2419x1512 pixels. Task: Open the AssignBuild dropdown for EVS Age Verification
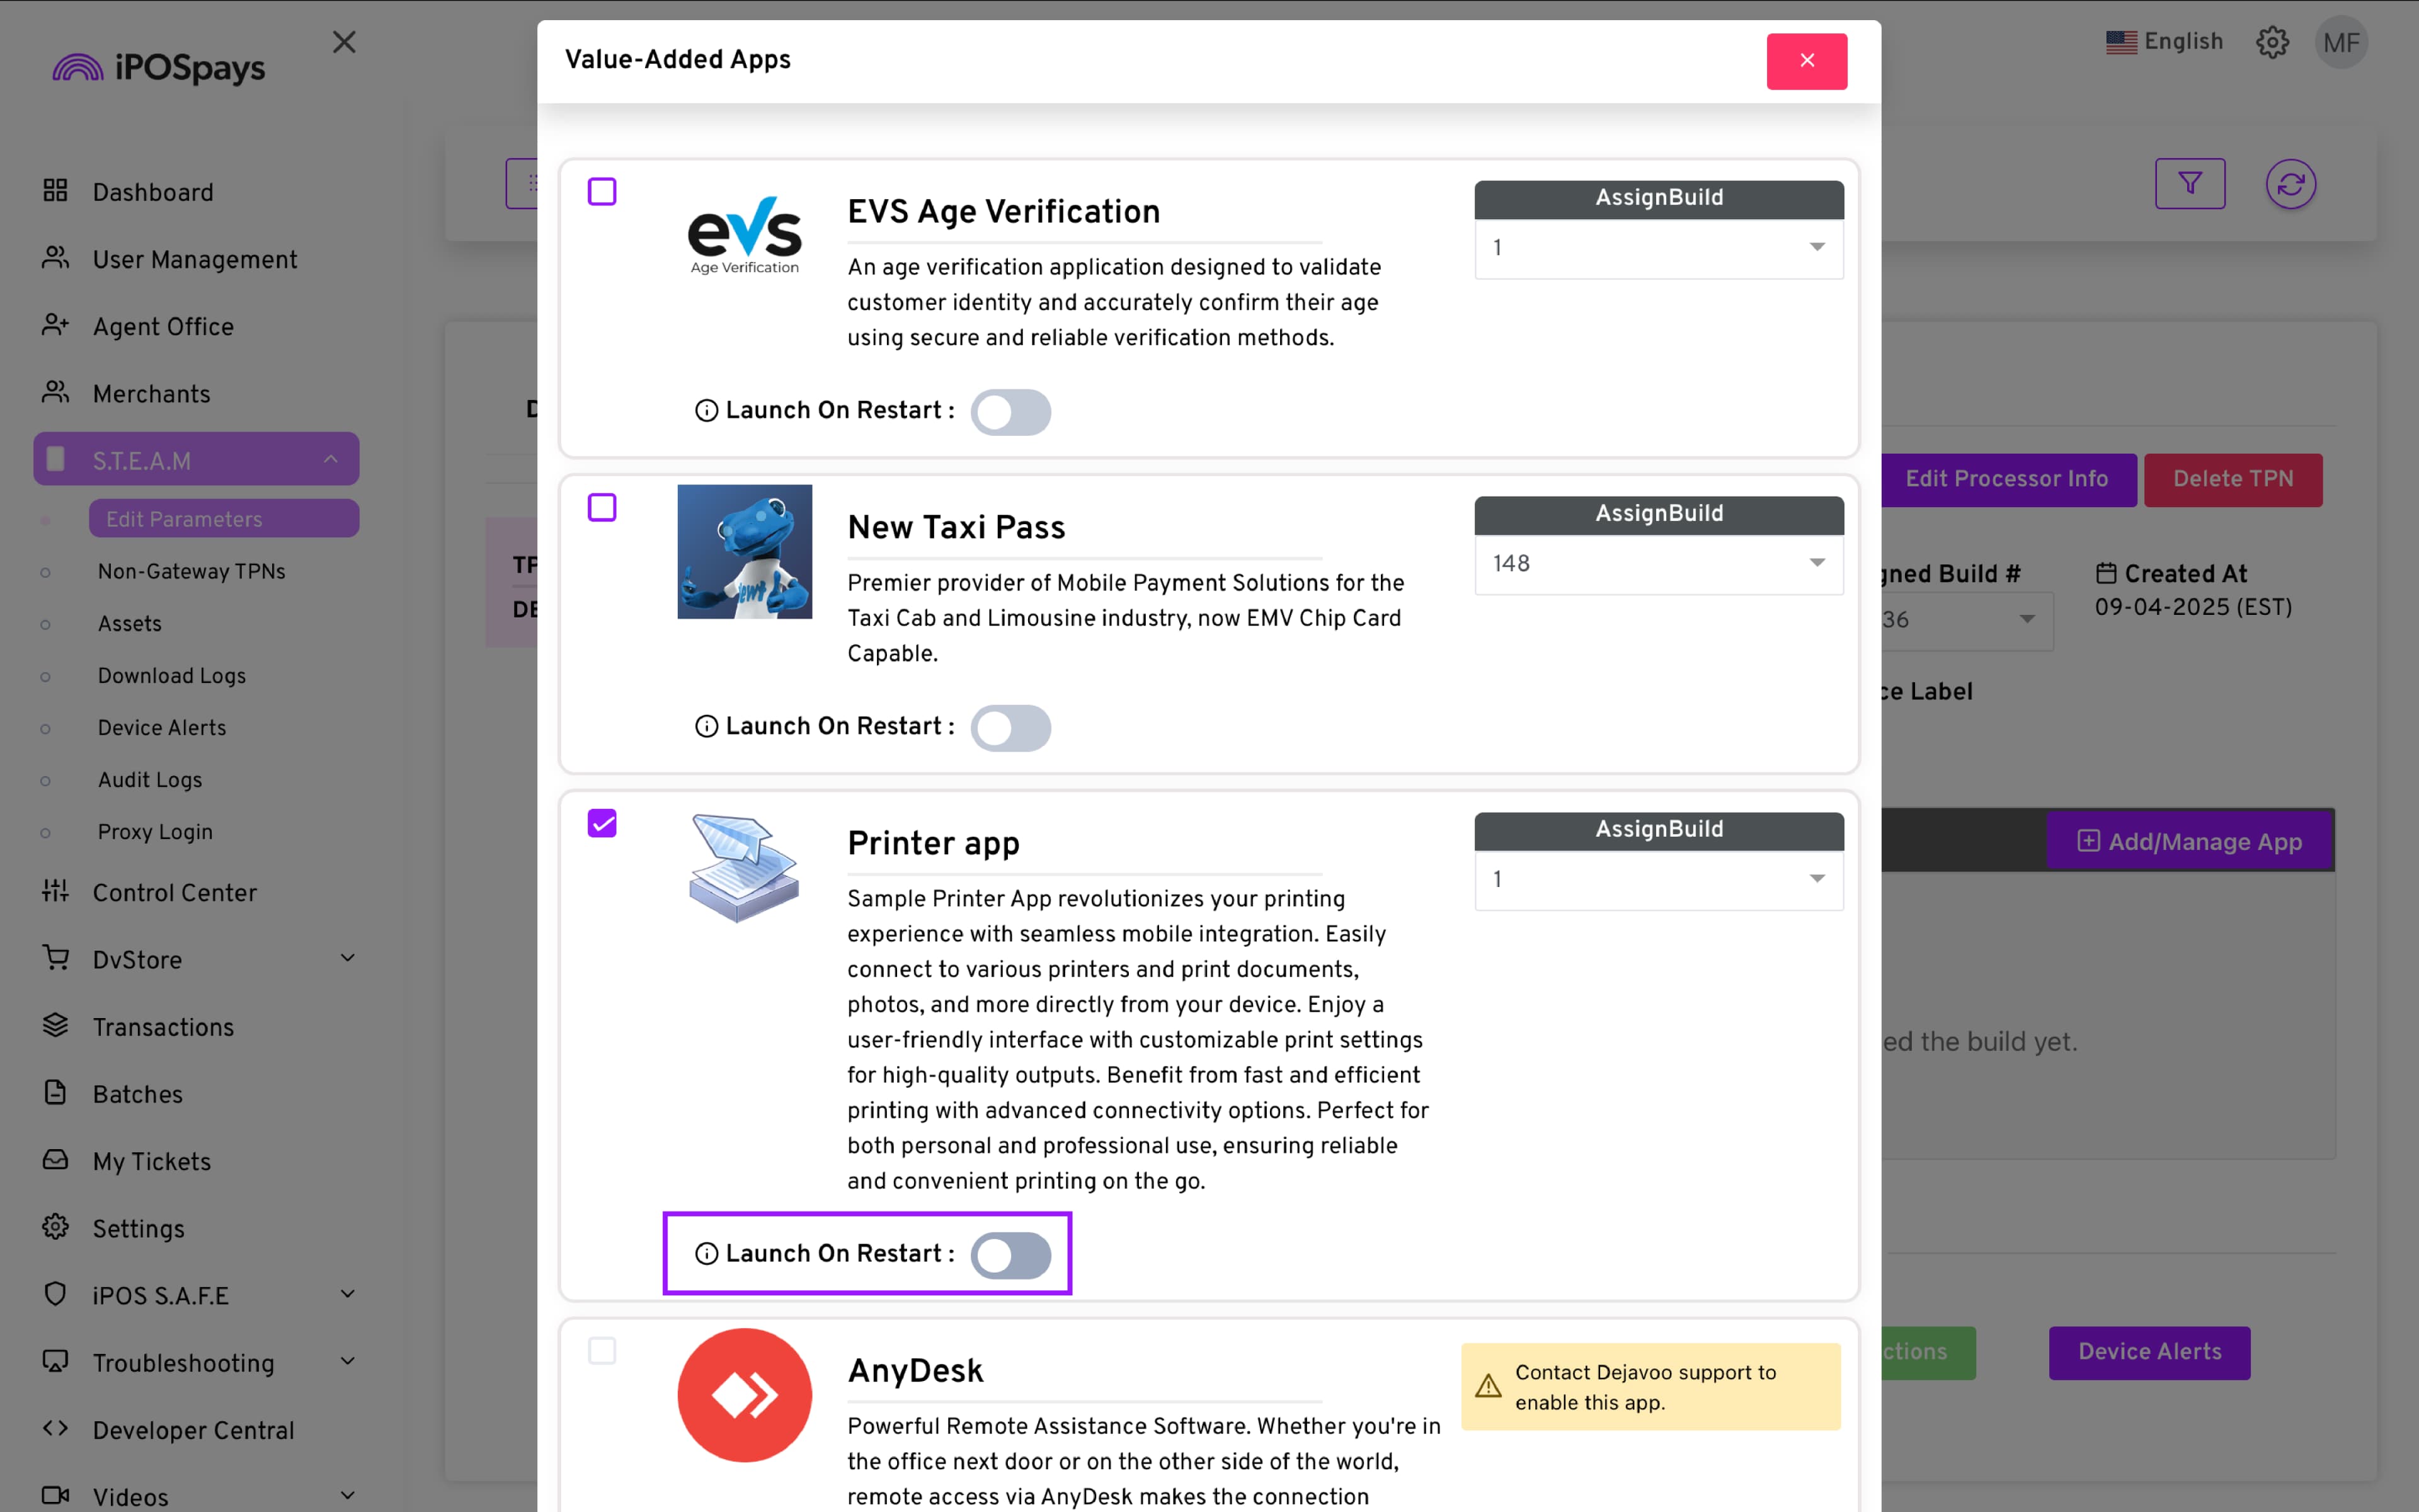coord(1658,248)
